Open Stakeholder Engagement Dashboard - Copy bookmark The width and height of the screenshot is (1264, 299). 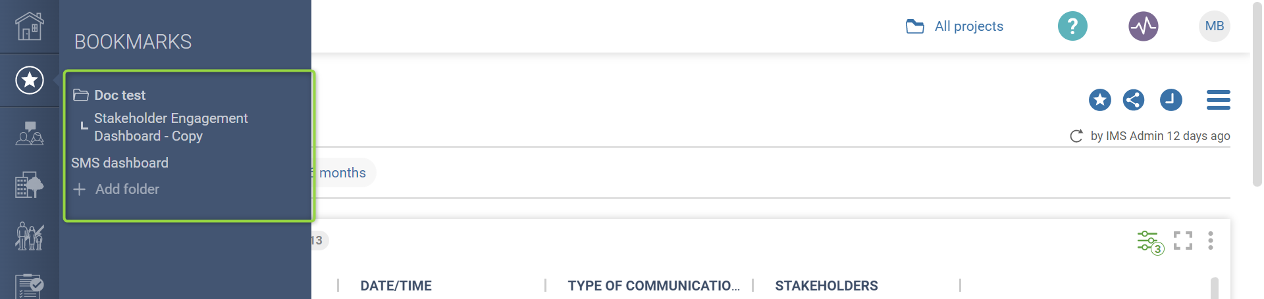(x=171, y=127)
